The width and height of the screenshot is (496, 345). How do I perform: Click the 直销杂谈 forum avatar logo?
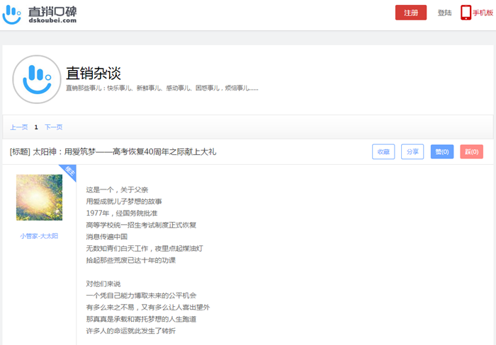point(37,79)
